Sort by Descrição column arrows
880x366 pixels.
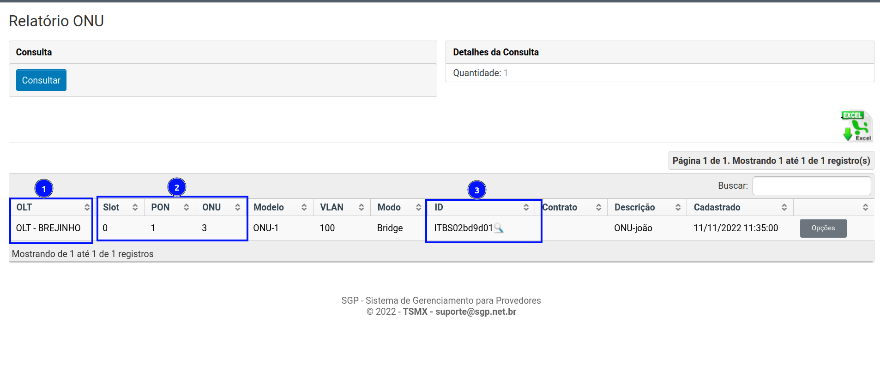point(678,208)
